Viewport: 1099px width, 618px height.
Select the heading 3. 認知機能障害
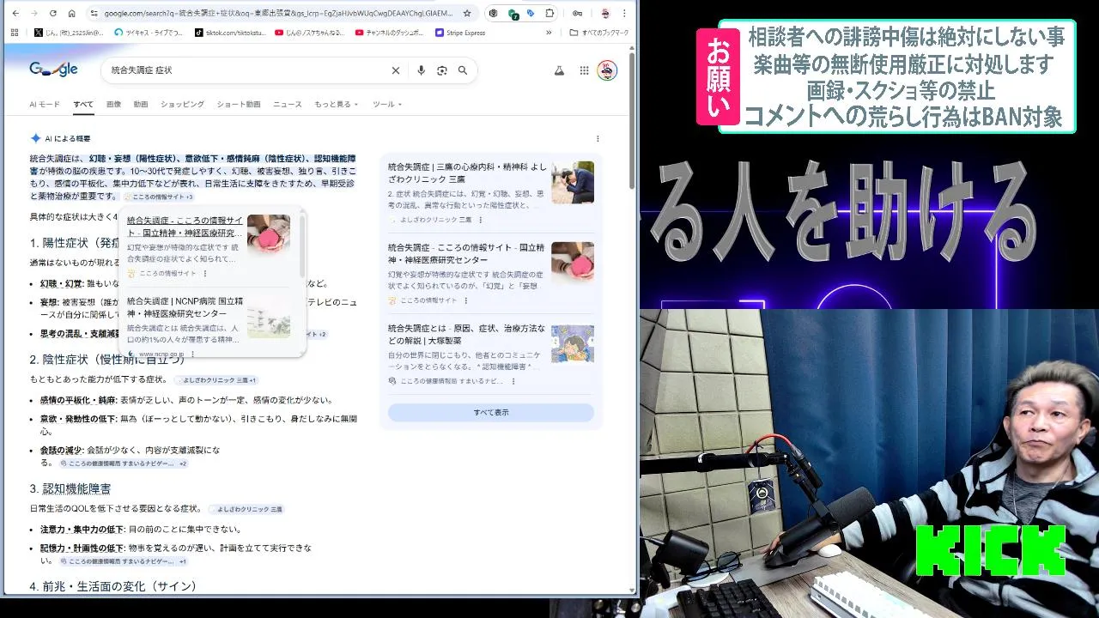(70, 489)
